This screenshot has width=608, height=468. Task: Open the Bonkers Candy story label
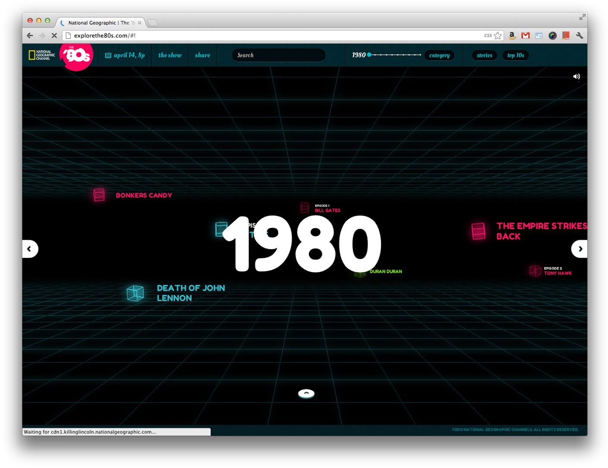(x=144, y=195)
